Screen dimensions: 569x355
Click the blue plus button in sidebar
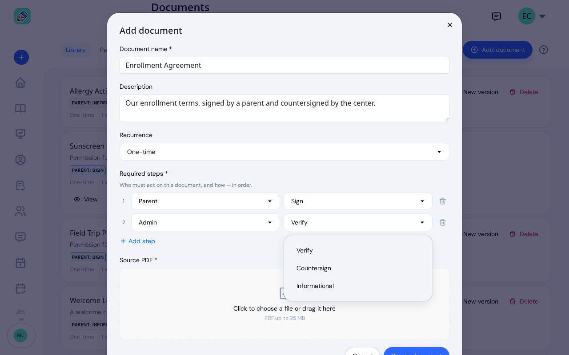(x=21, y=57)
